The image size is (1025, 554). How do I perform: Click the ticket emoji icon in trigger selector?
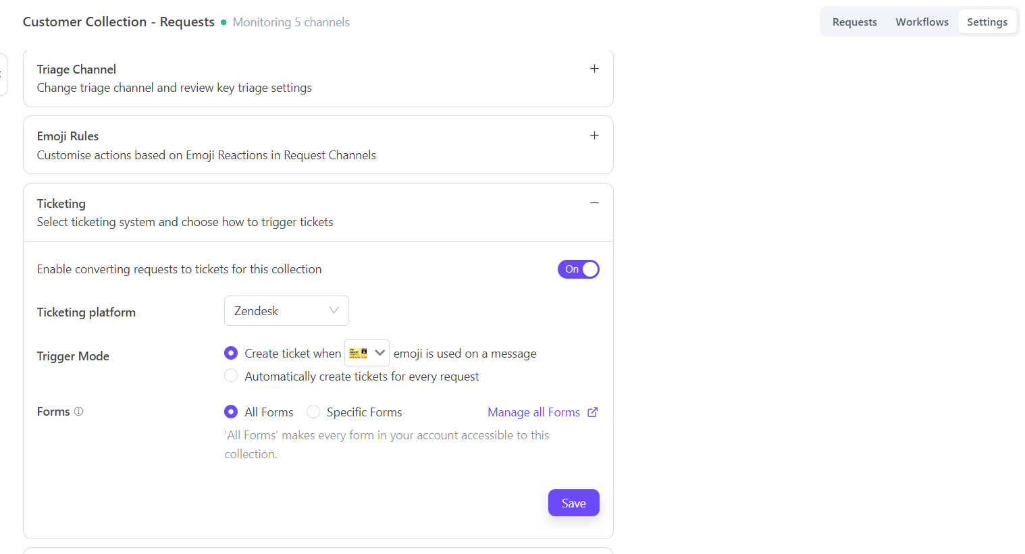pyautogui.click(x=359, y=353)
